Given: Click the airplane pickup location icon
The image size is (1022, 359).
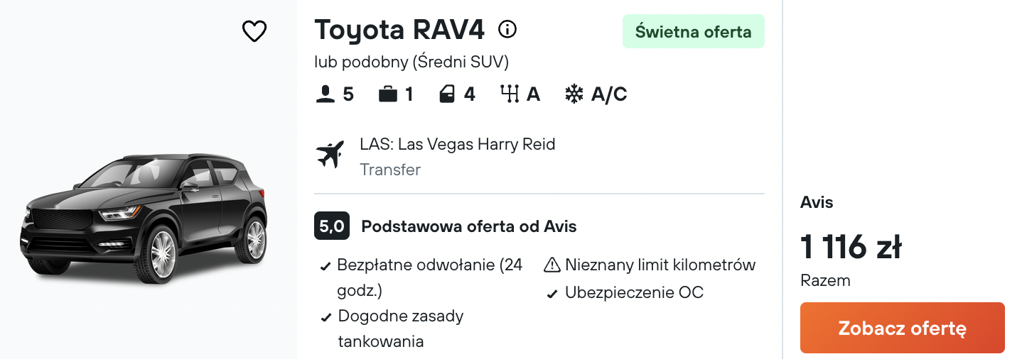Looking at the screenshot, I should (330, 154).
